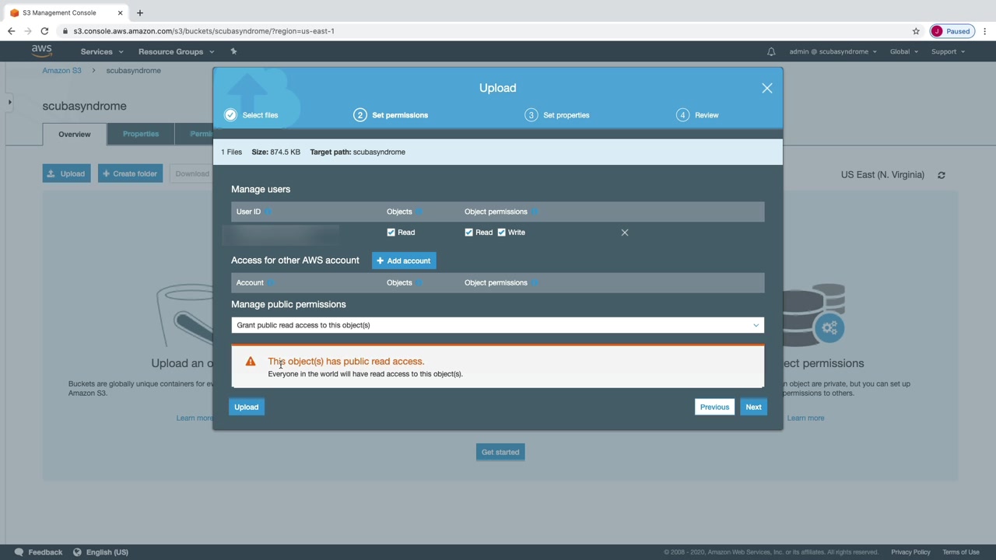The width and height of the screenshot is (996, 560).
Task: Click Next to continue the upload wizard
Action: (753, 407)
